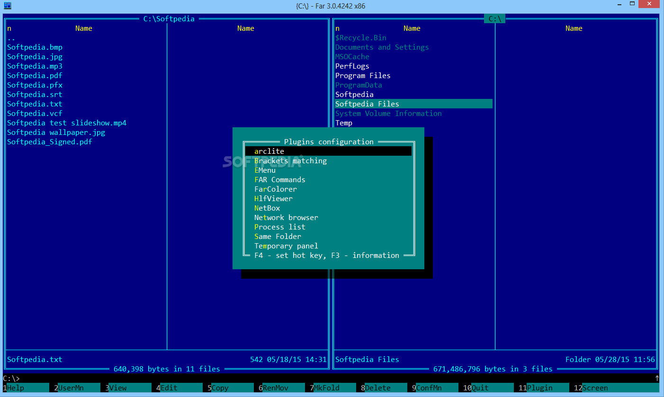Click the 10 Quit key bar button

488,388
